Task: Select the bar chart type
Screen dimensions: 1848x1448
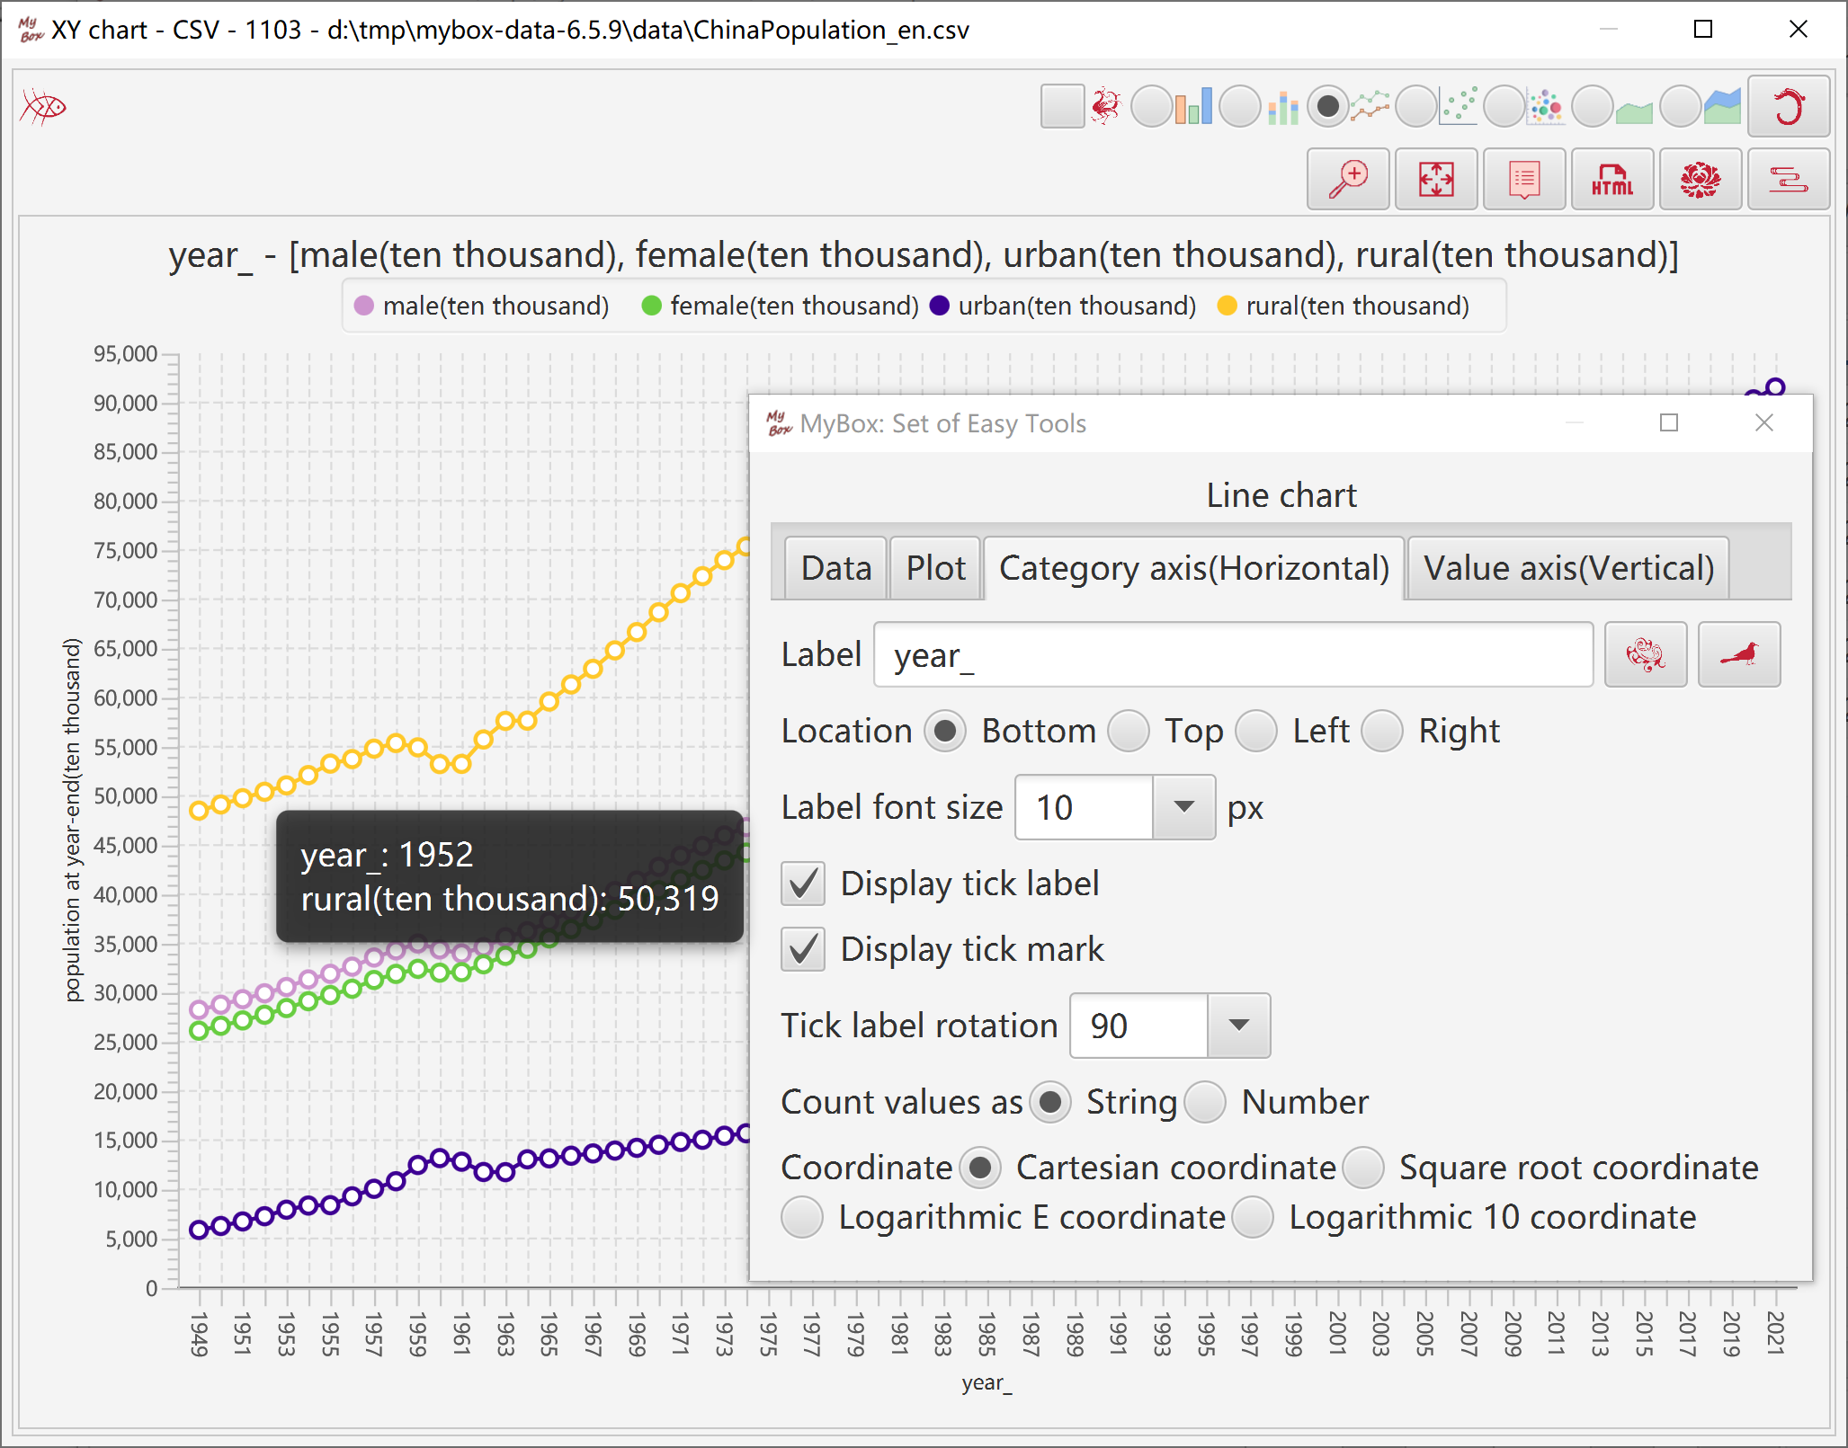Action: (x=1152, y=106)
